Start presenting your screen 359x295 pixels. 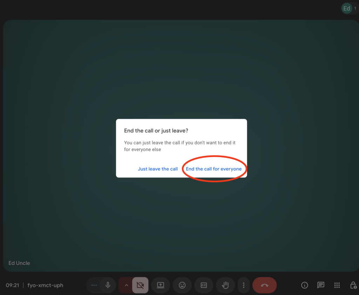pyautogui.click(x=161, y=285)
